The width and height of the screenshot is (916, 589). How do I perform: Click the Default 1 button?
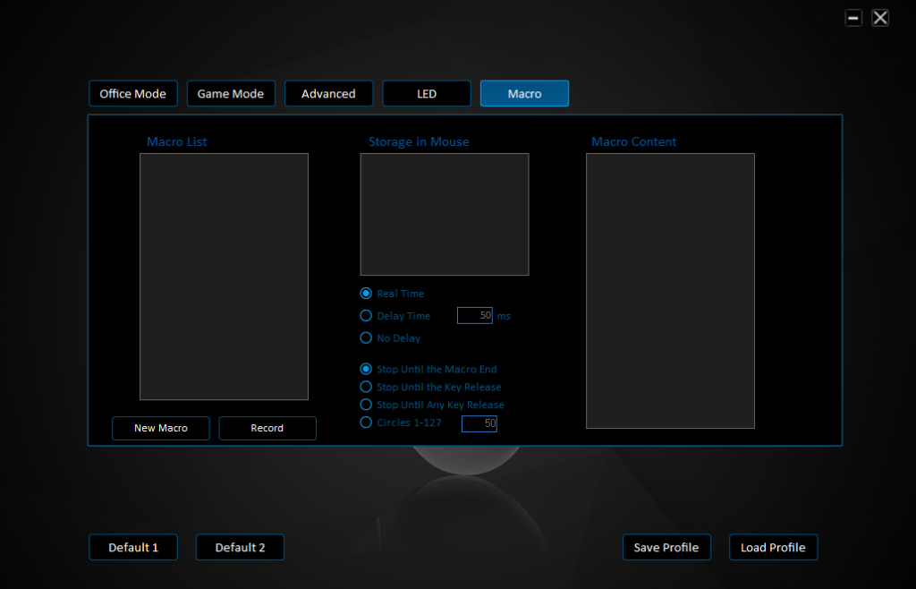[133, 548]
